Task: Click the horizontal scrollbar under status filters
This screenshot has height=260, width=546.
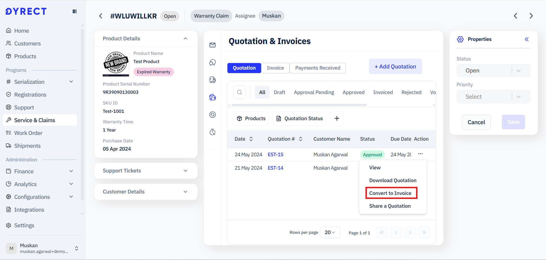Action: [299, 105]
